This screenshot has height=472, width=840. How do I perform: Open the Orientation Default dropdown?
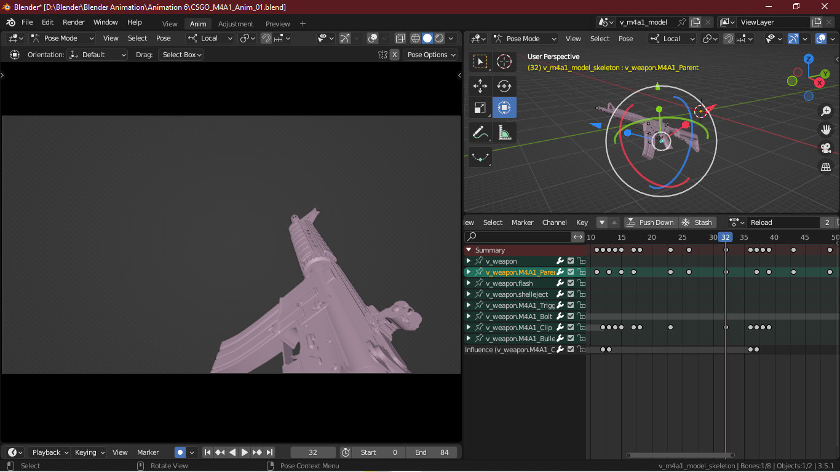point(97,55)
